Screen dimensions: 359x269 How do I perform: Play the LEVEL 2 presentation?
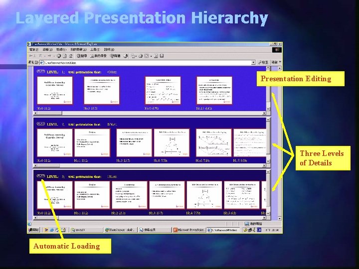tap(41, 124)
